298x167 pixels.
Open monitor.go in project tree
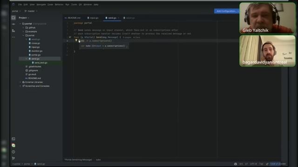(x=35, y=51)
